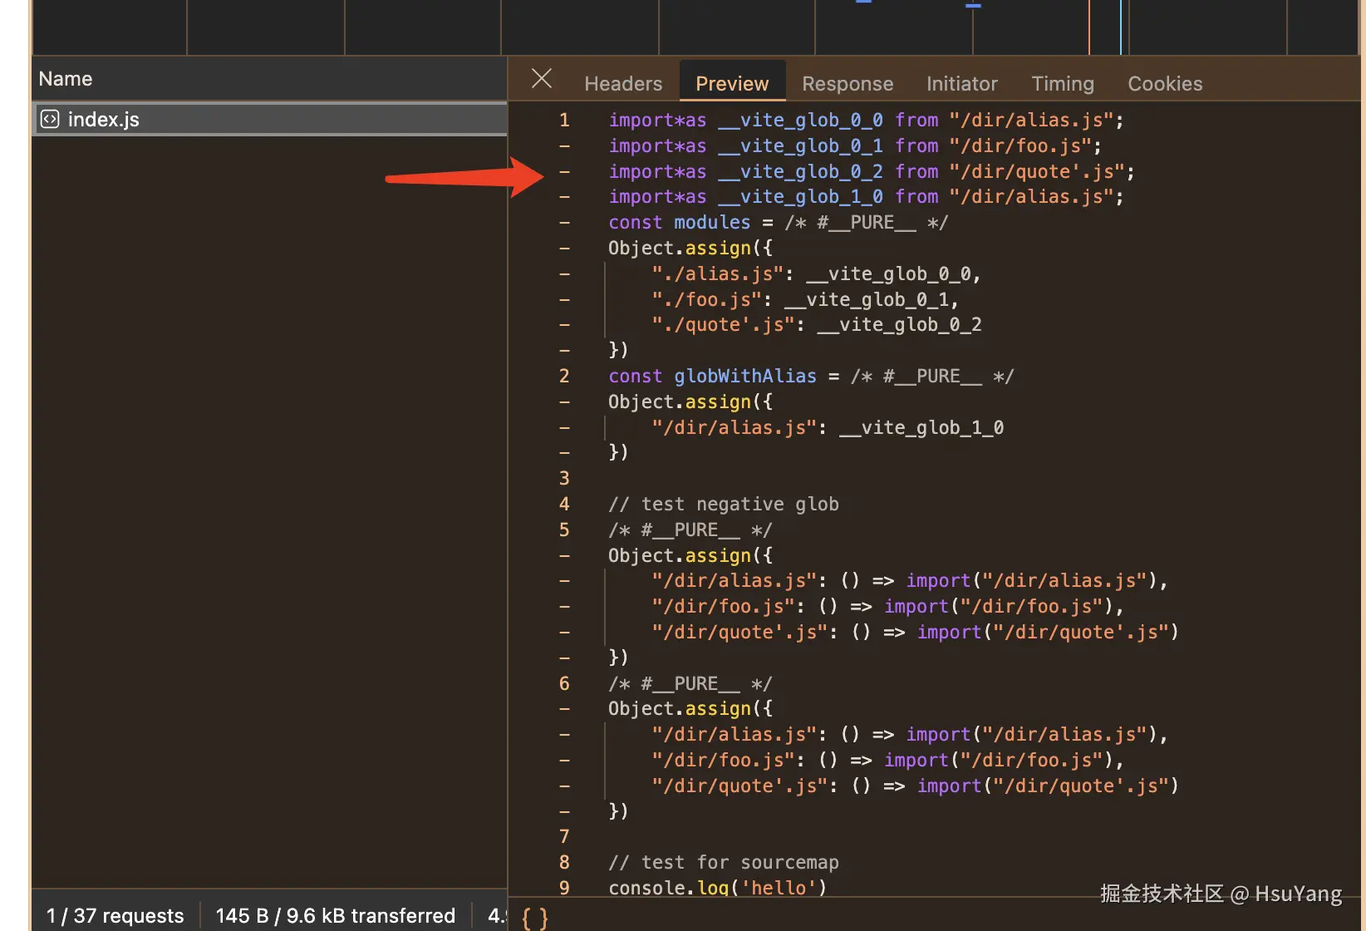Click the '__vite_glob_1_0' import line
Screen dimensions: 1366x931
(866, 197)
